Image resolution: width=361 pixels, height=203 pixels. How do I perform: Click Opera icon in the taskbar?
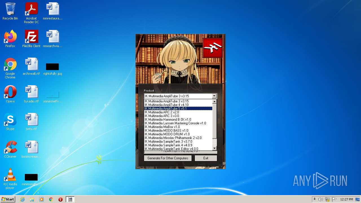(60, 199)
